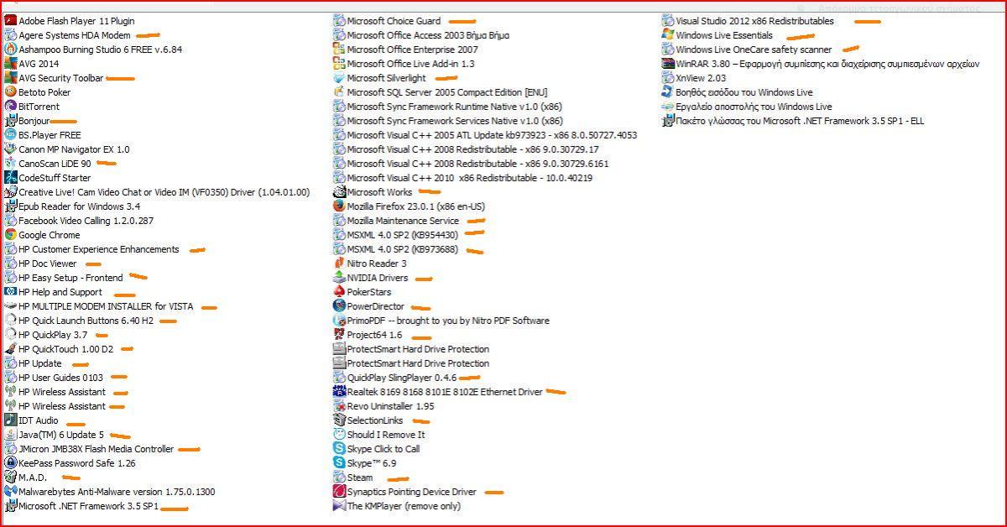Click the BitTorrent icon
1007x527 pixels.
(10, 107)
